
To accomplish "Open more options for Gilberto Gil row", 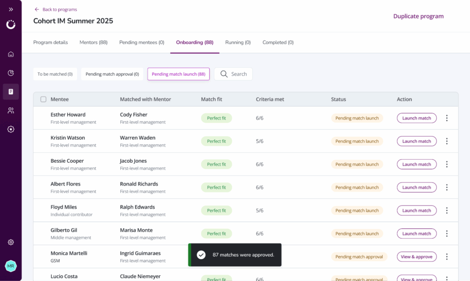I will click(x=447, y=233).
